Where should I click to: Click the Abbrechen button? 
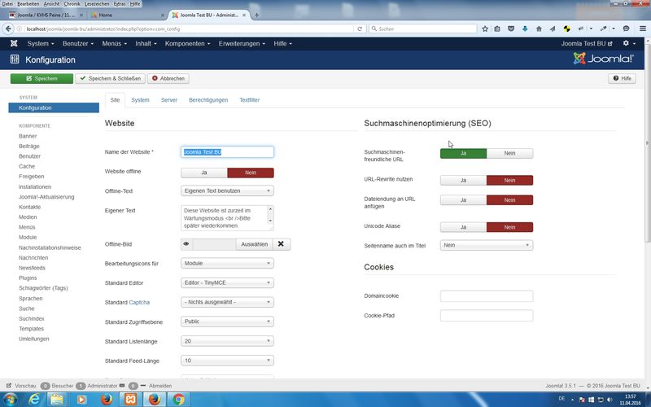pyautogui.click(x=168, y=78)
